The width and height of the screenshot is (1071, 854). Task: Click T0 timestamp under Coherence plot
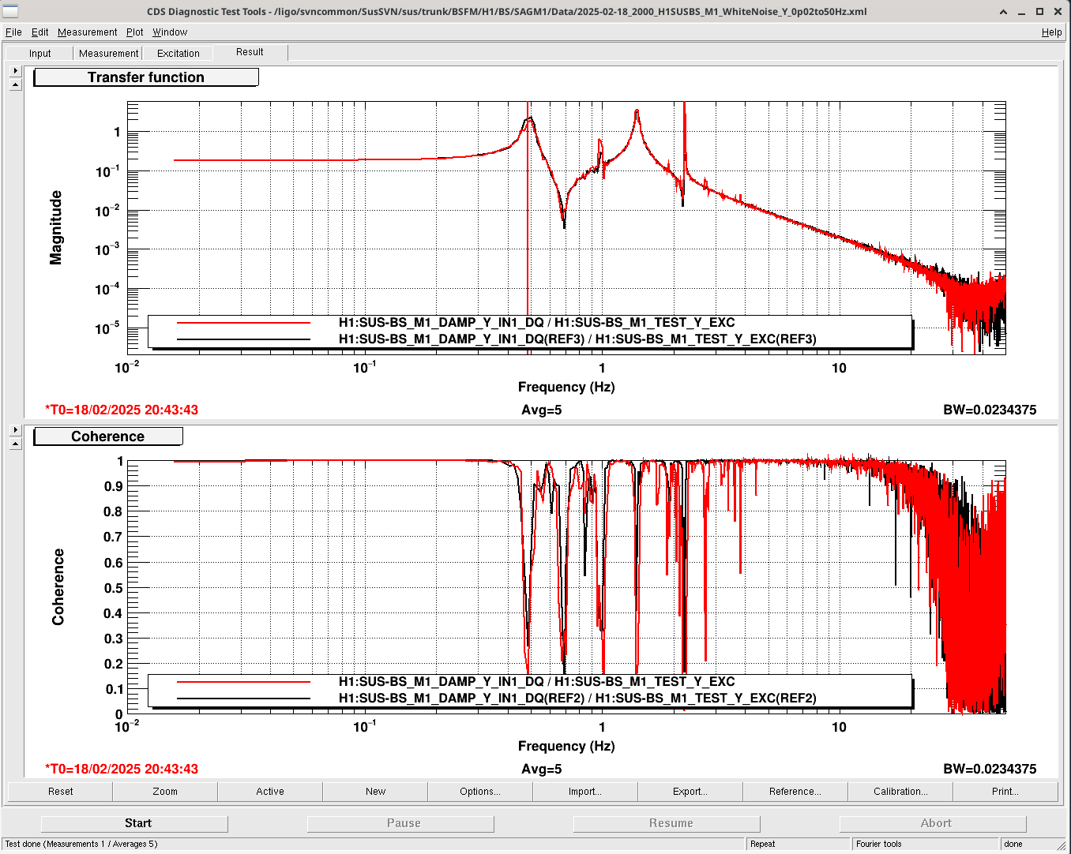click(122, 769)
